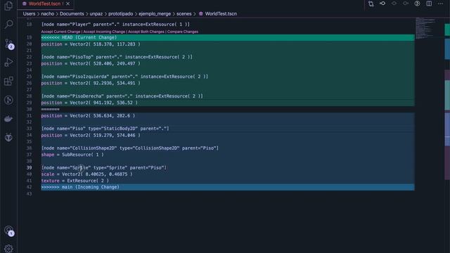Click line with node name="PisoTop"
The height and width of the screenshot is (253, 450).
tap(117, 57)
